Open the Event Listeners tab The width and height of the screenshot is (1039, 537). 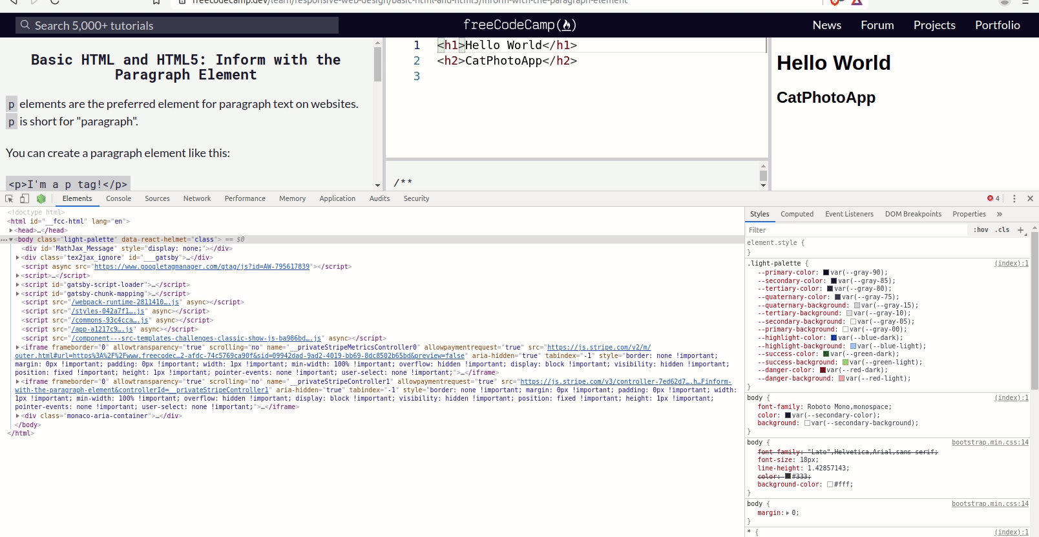(849, 214)
